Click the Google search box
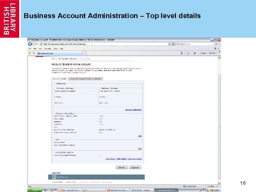Image resolution: width=256 pixels, height=192 pixels. click(x=199, y=44)
